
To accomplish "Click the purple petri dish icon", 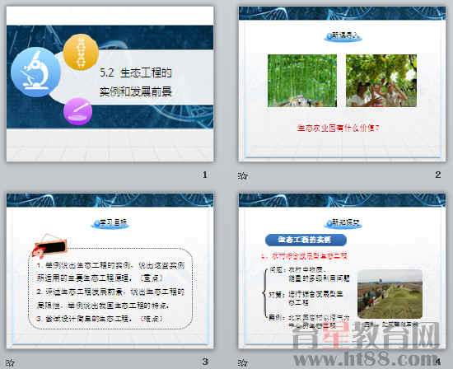I will [x=78, y=111].
